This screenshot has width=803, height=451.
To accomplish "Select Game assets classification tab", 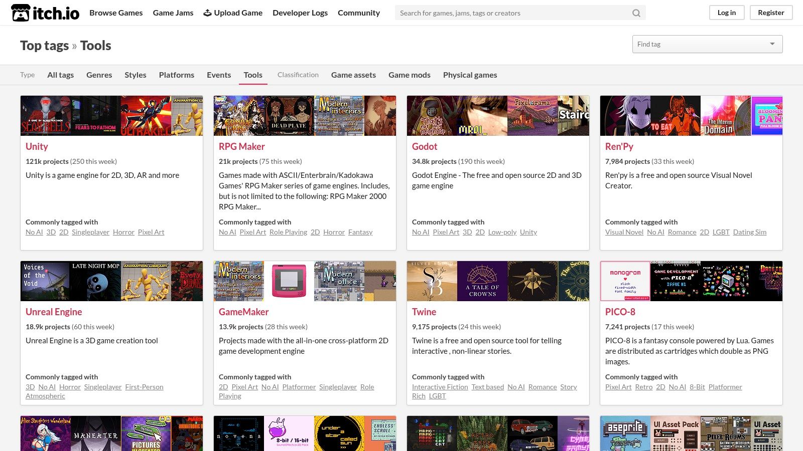I will click(x=353, y=75).
